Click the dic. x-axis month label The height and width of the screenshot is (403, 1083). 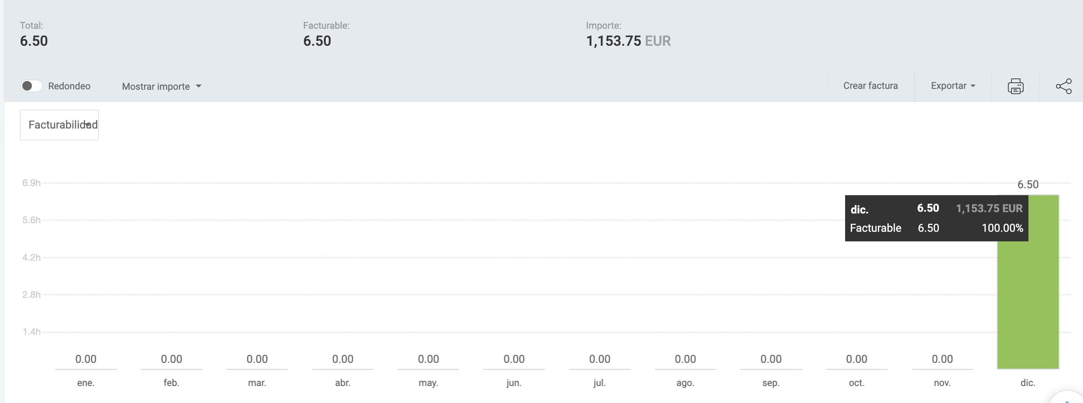click(x=1028, y=383)
